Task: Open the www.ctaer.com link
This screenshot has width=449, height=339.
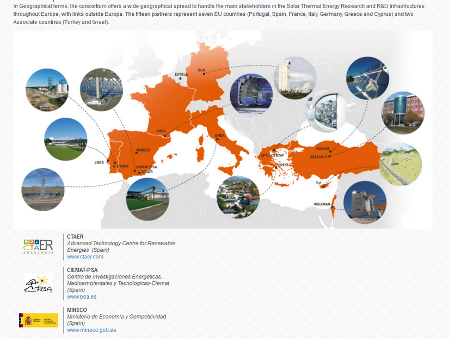Action: click(x=85, y=257)
